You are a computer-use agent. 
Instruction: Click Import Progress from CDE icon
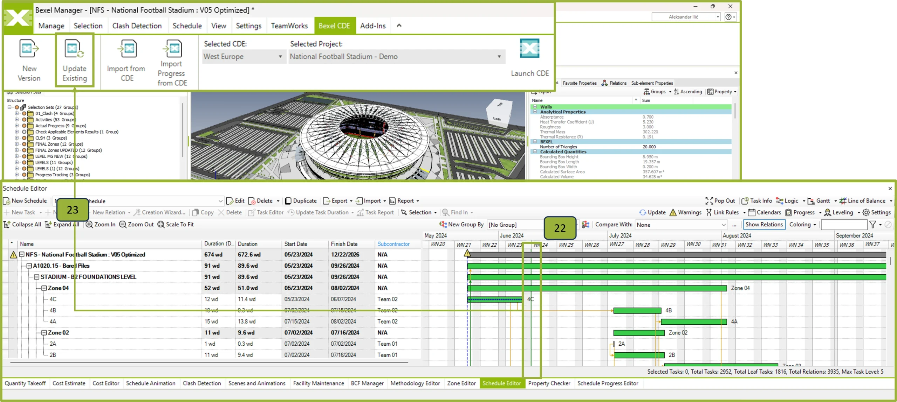(172, 49)
